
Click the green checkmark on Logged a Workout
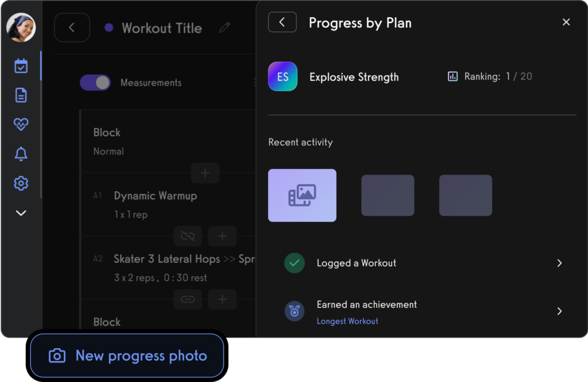[294, 263]
